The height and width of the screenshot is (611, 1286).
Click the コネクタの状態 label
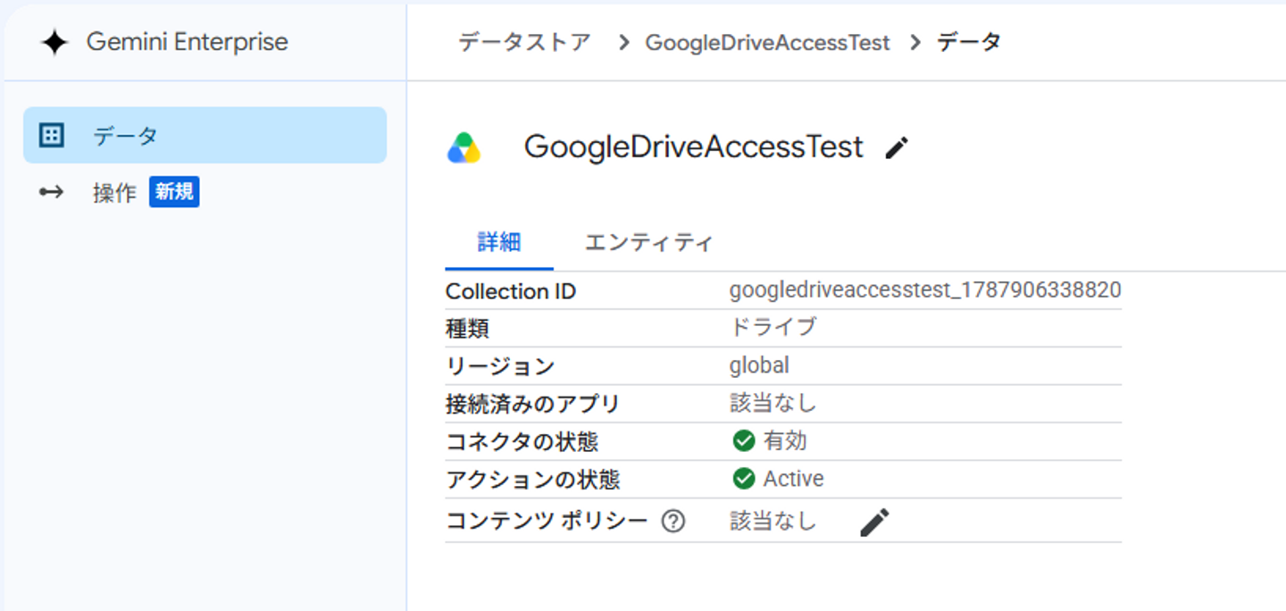[x=522, y=442]
